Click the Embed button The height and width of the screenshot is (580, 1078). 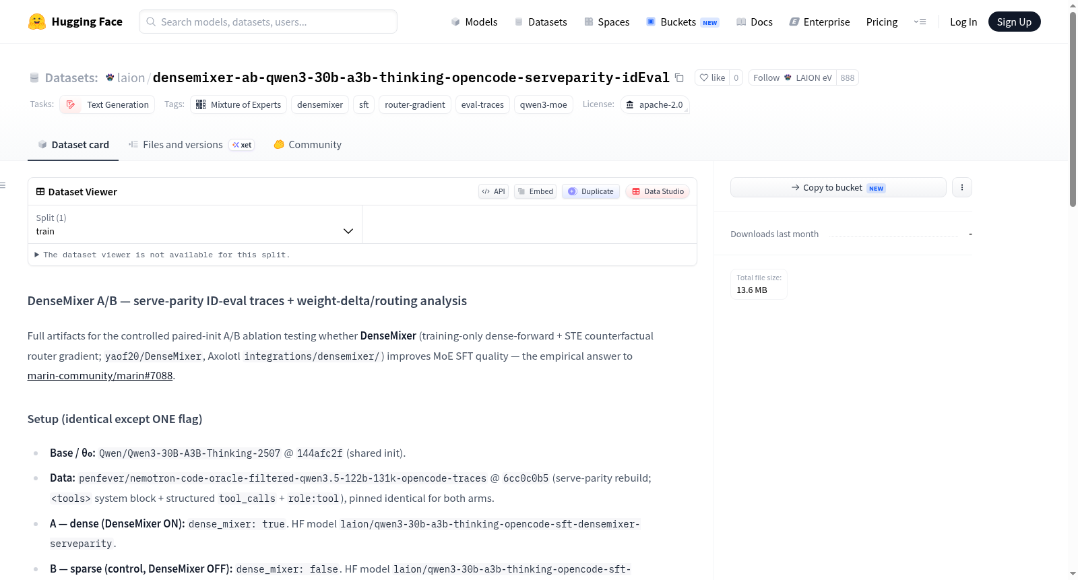coord(536,191)
